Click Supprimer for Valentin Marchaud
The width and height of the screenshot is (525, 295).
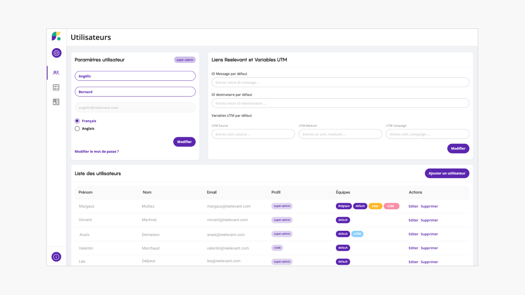[429, 248]
